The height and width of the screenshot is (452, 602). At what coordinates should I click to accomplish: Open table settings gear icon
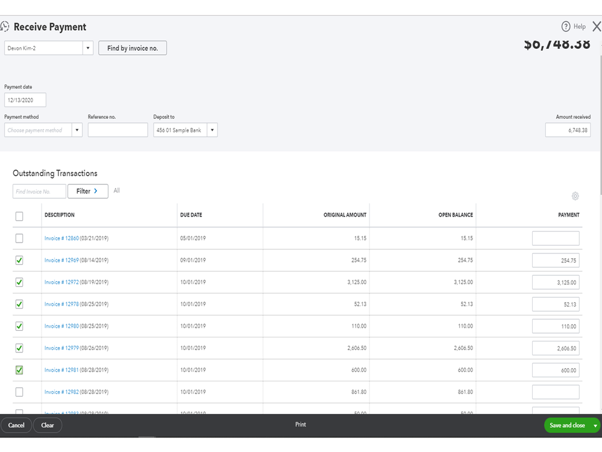pos(575,196)
